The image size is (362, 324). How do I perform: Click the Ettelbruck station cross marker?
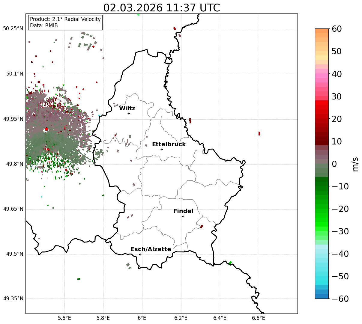click(162, 149)
